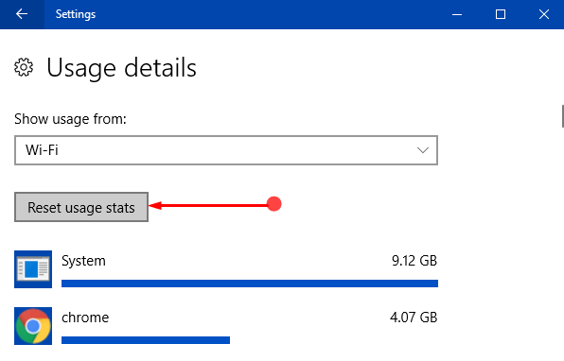This screenshot has height=361, width=564.
Task: Minimize the Settings window
Action: [457, 14]
